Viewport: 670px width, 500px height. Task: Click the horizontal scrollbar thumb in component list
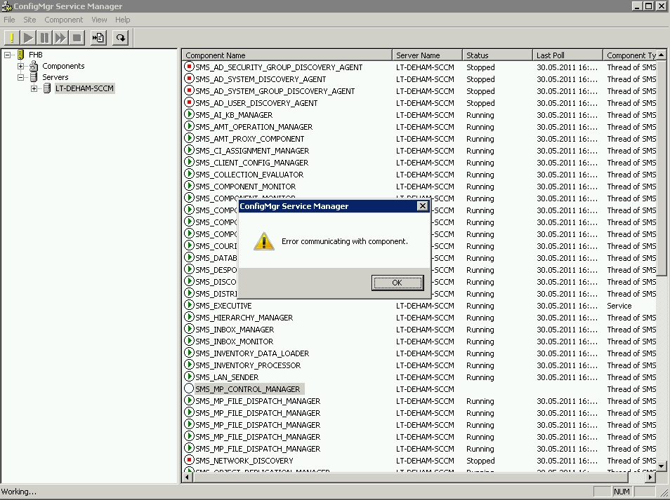click(x=411, y=477)
